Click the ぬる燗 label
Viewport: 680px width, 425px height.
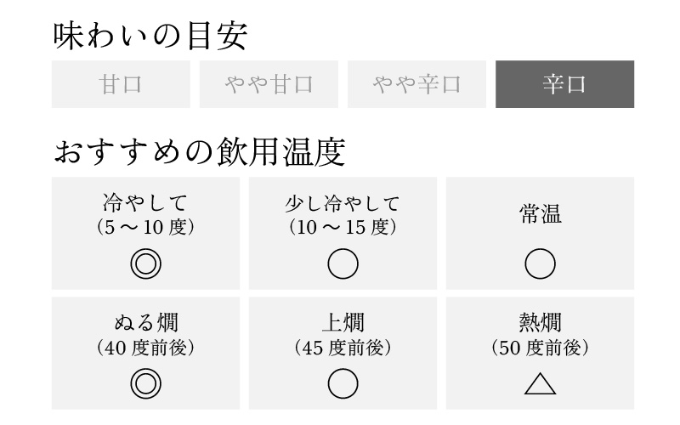click(x=145, y=323)
